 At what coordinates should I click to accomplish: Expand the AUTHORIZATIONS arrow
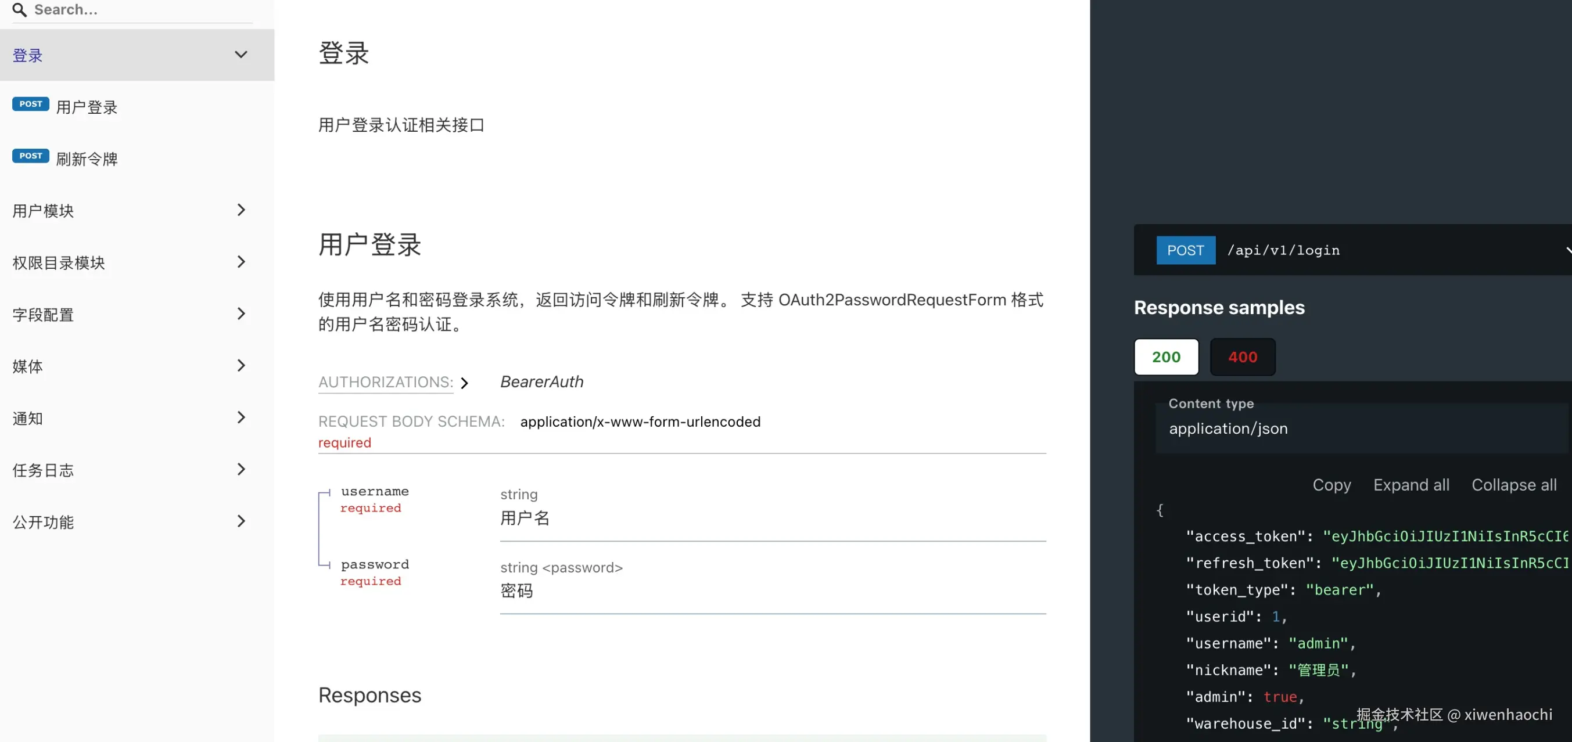coord(464,383)
